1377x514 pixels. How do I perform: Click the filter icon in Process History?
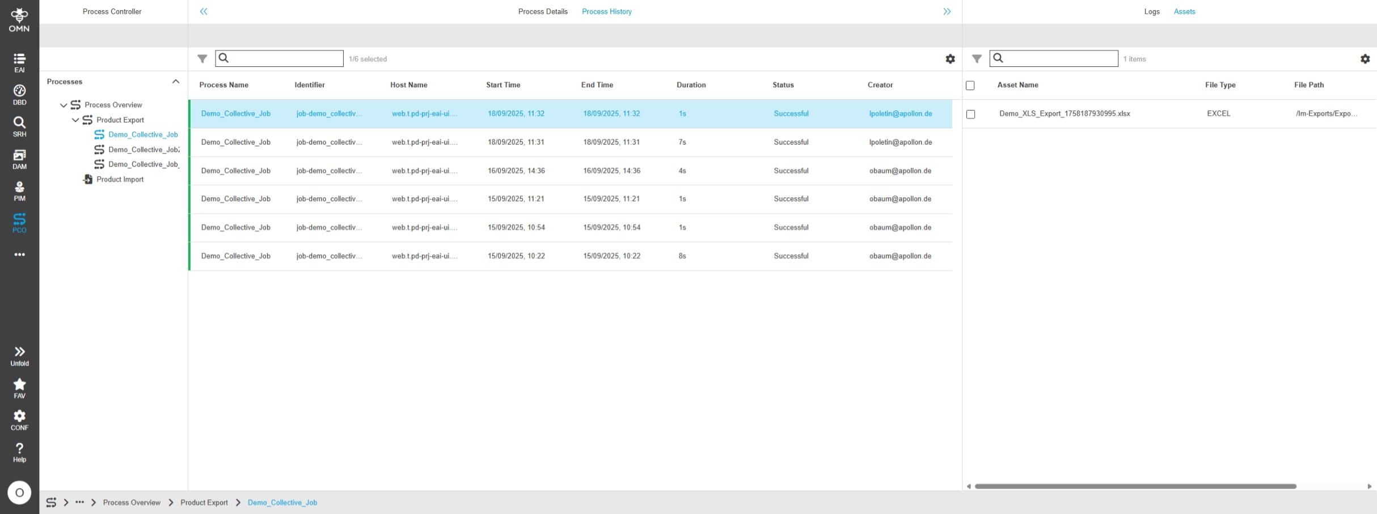point(202,59)
